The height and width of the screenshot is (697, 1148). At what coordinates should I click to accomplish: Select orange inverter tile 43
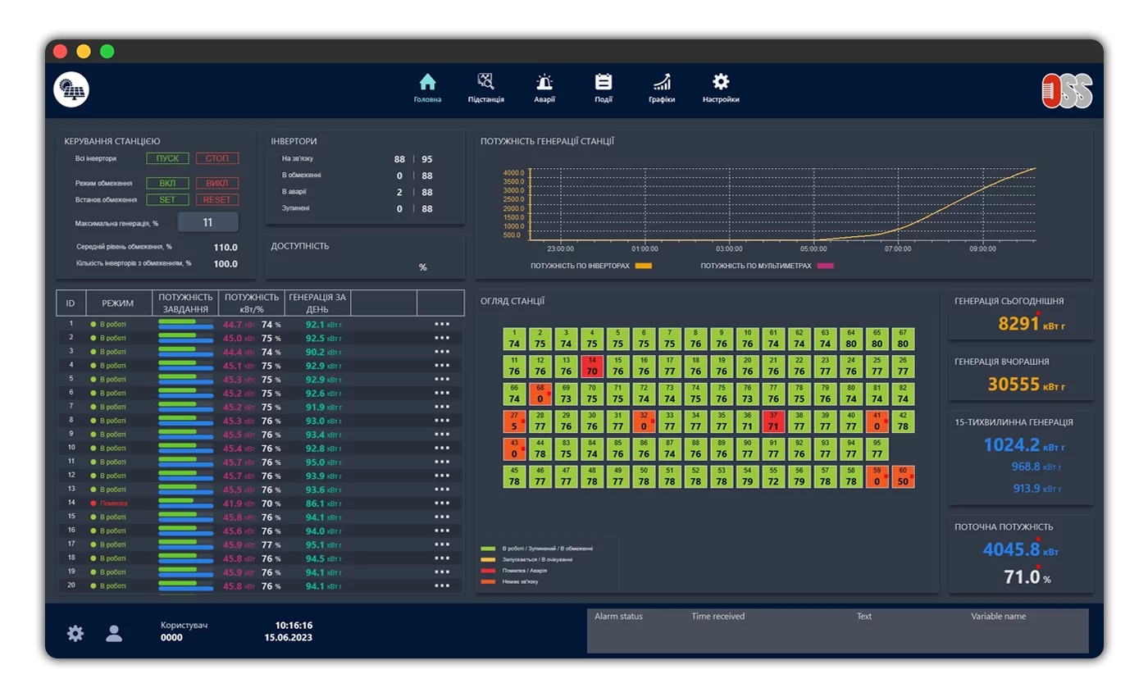pos(514,449)
